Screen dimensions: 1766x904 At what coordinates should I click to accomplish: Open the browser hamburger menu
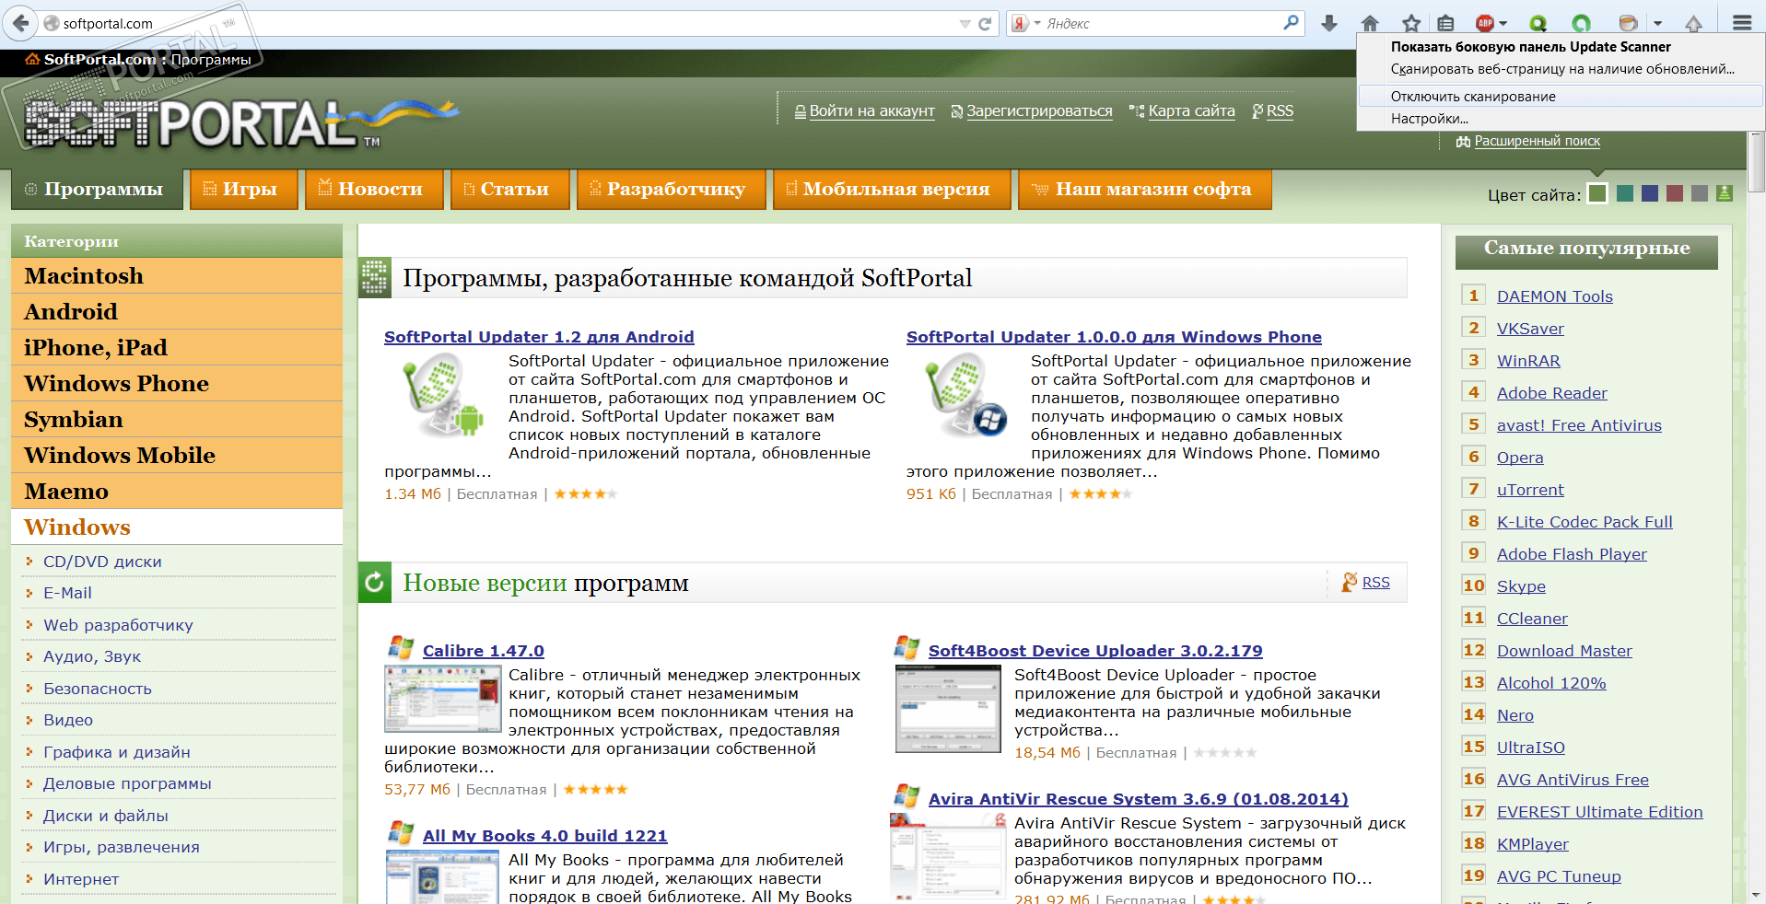pyautogui.click(x=1741, y=23)
